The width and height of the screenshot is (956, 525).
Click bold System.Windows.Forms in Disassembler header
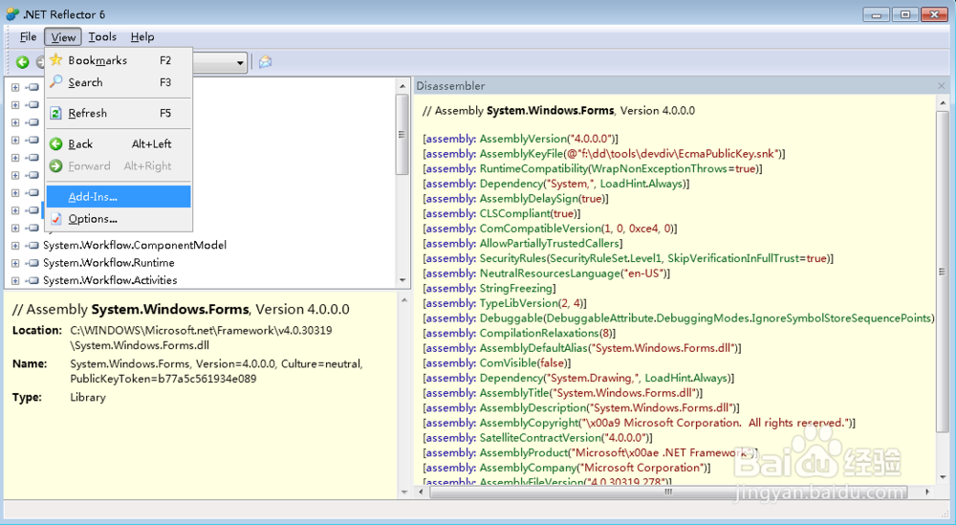pos(550,111)
